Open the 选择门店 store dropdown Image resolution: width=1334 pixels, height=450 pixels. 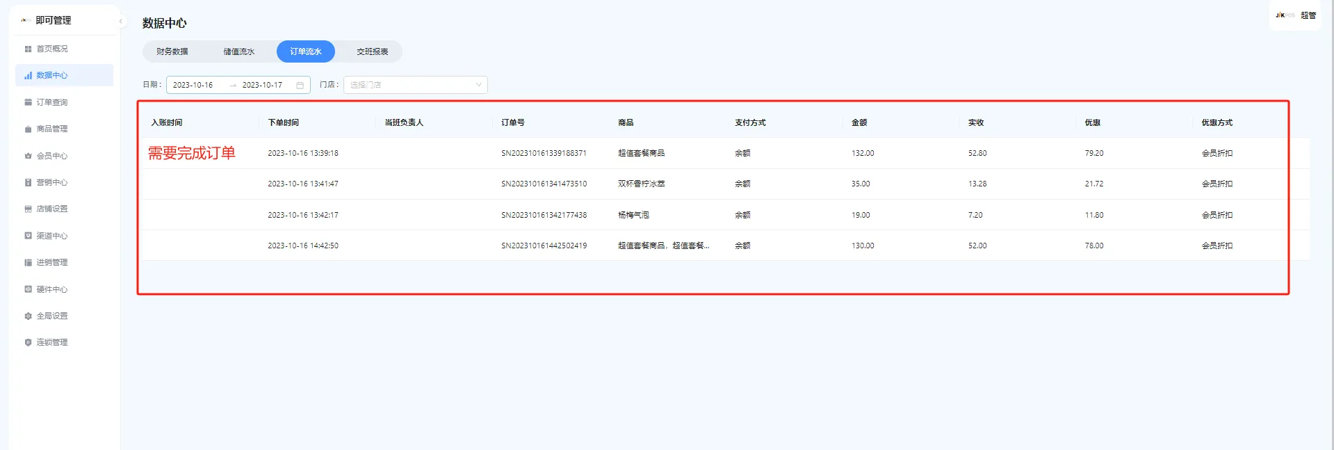point(416,85)
